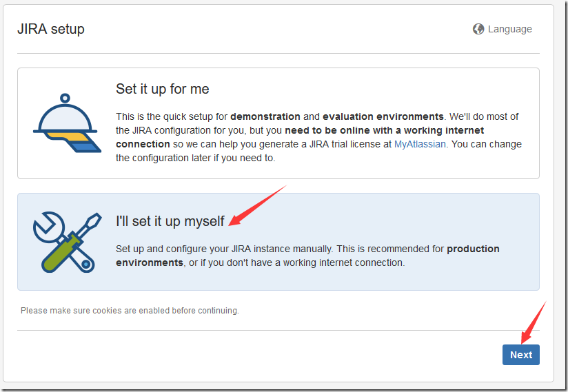Click the wrench and screwdriver icon
Viewport: 568px width, 392px height.
67,242
